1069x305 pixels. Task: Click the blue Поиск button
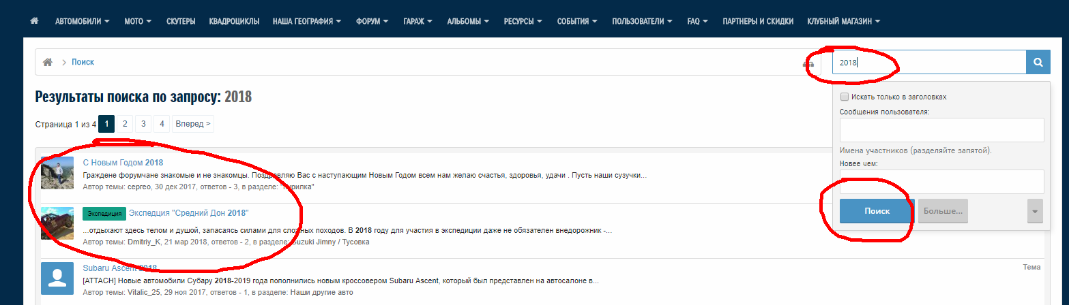pyautogui.click(x=876, y=211)
